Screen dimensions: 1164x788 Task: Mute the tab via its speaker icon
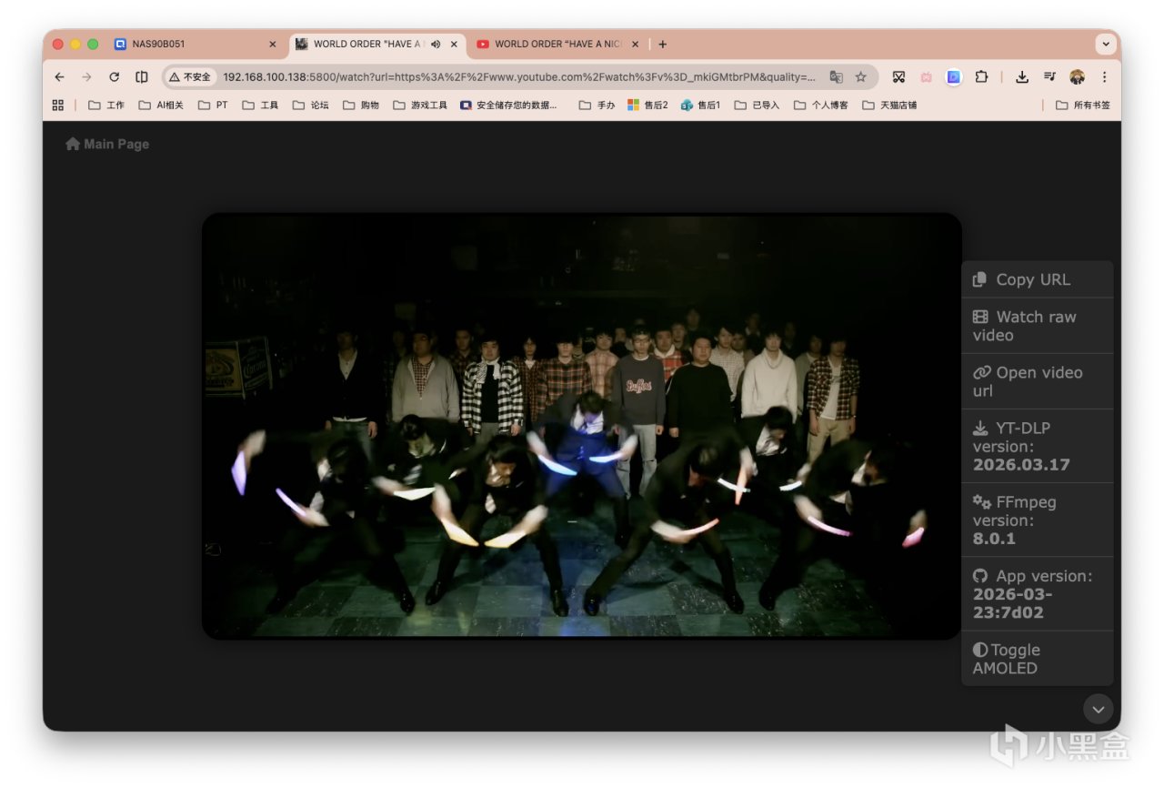point(436,44)
